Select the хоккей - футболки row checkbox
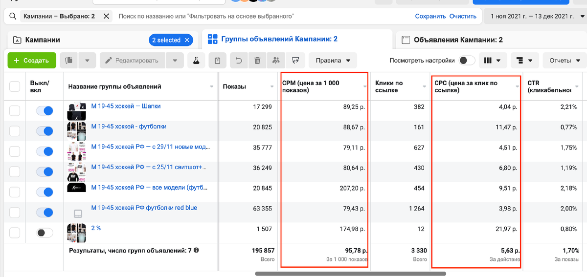This screenshot has width=587, height=277. [15, 131]
